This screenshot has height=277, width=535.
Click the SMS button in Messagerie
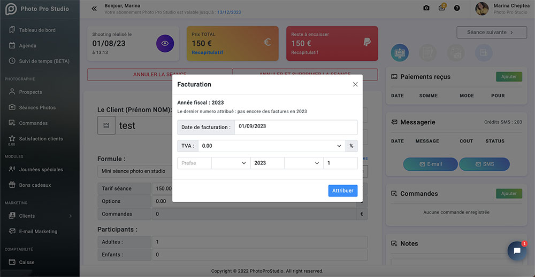click(484, 164)
